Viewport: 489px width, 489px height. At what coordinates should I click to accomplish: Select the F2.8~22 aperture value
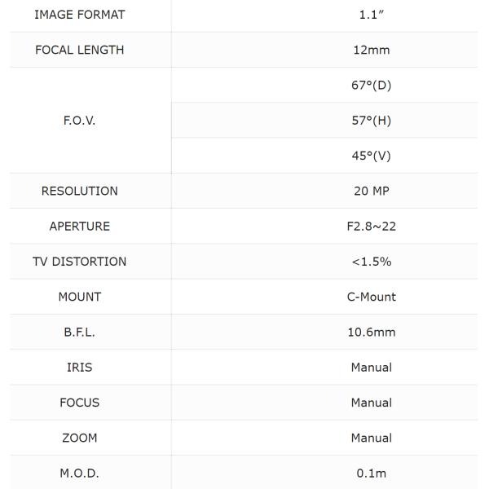click(372, 226)
